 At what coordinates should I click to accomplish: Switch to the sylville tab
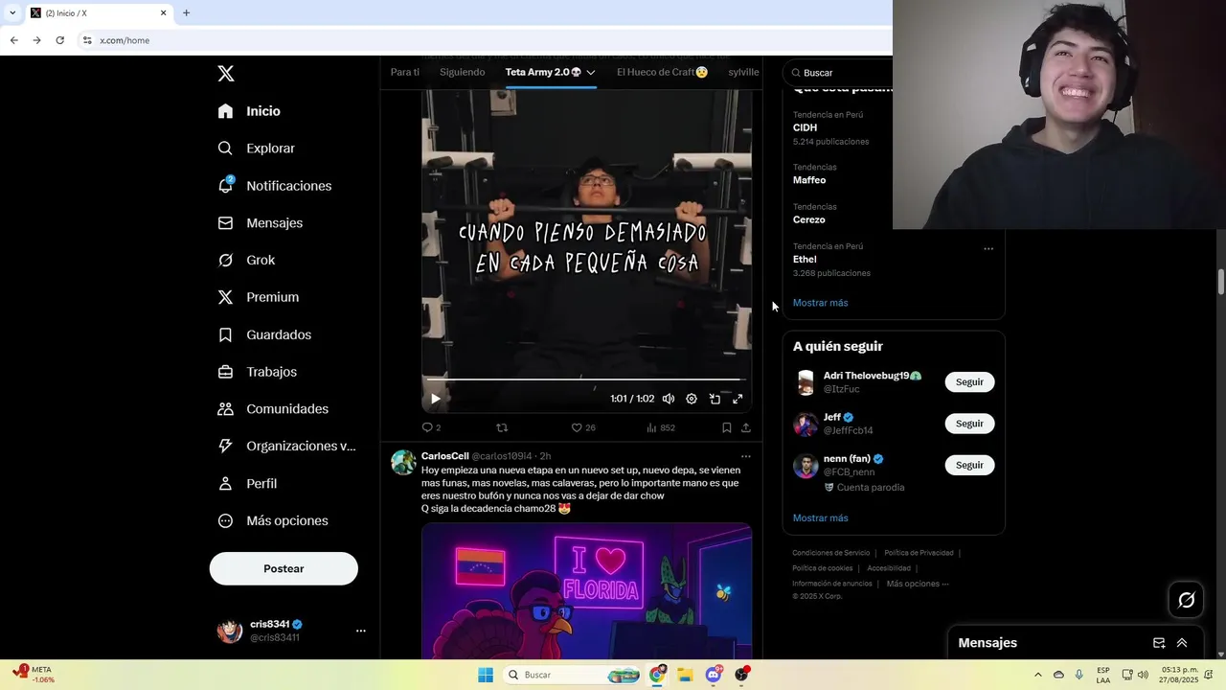(743, 72)
